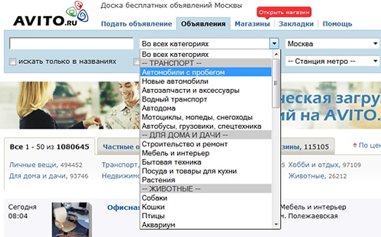
Task: Select 'Птицы' category
Action: (x=206, y=216)
